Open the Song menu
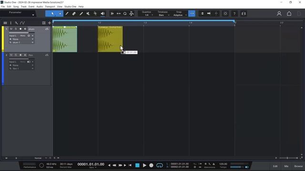Image resolution: width=305 pixels, height=171 pixels. click(16, 7)
